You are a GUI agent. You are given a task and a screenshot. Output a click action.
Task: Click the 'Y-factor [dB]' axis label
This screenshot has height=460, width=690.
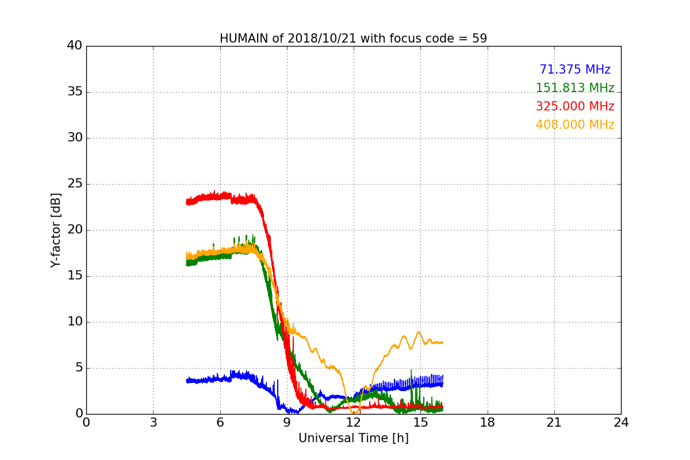pyautogui.click(x=55, y=230)
